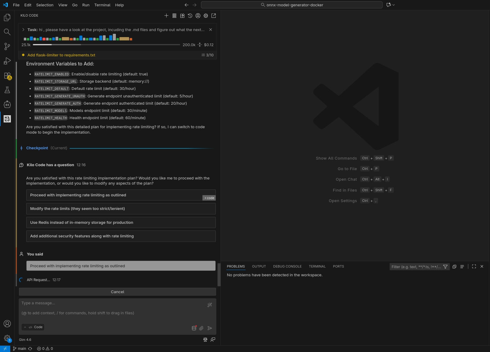The height and width of the screenshot is (352, 490).
Task: Open Kilo Code settings gear
Action: 206,16
